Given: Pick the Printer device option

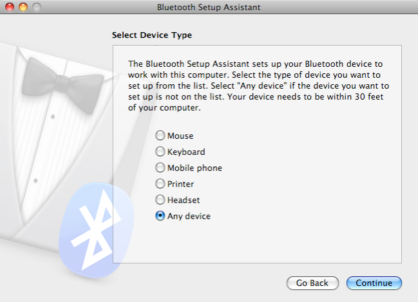Looking at the screenshot, I should pos(160,184).
